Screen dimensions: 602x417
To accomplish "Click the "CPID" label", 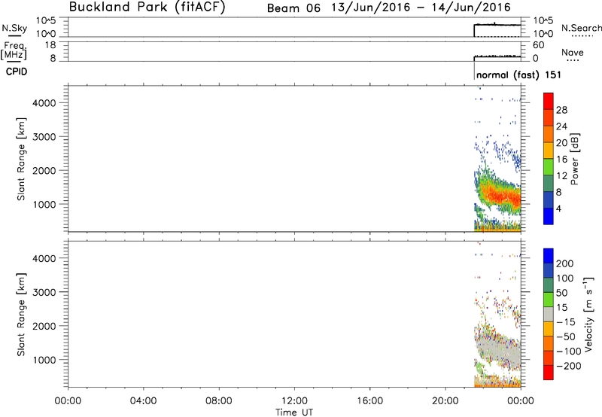I will tap(17, 72).
